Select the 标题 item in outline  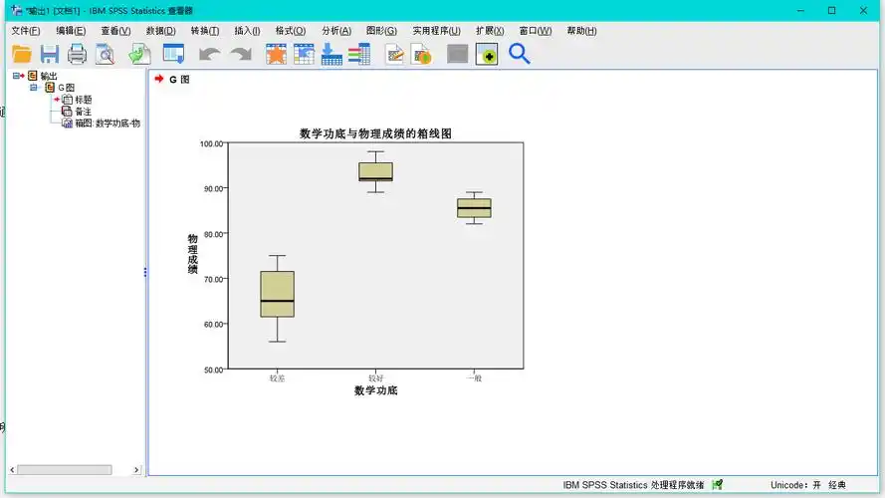(x=83, y=100)
